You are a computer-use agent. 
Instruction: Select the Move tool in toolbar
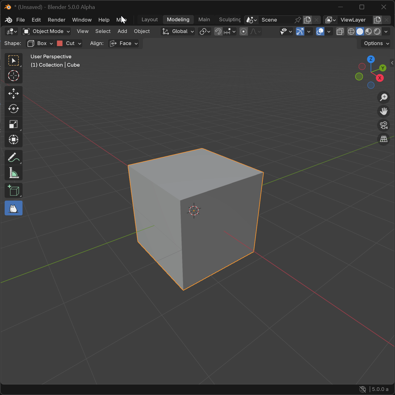point(13,94)
